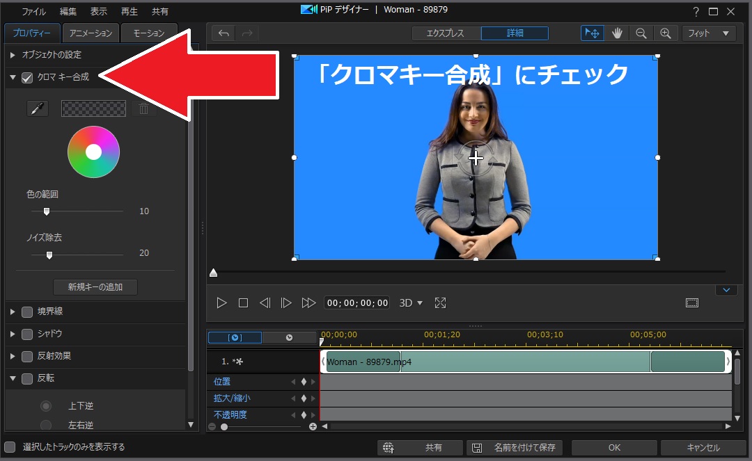Pick a chroma key color with the eyedropper
Screen dimensions: 752x461
point(38,108)
